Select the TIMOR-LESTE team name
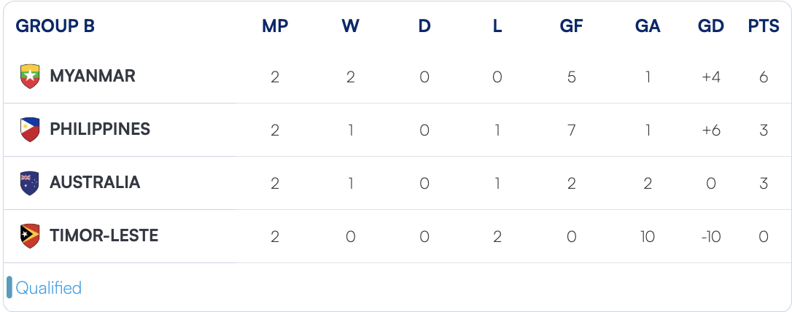 [x=104, y=235]
